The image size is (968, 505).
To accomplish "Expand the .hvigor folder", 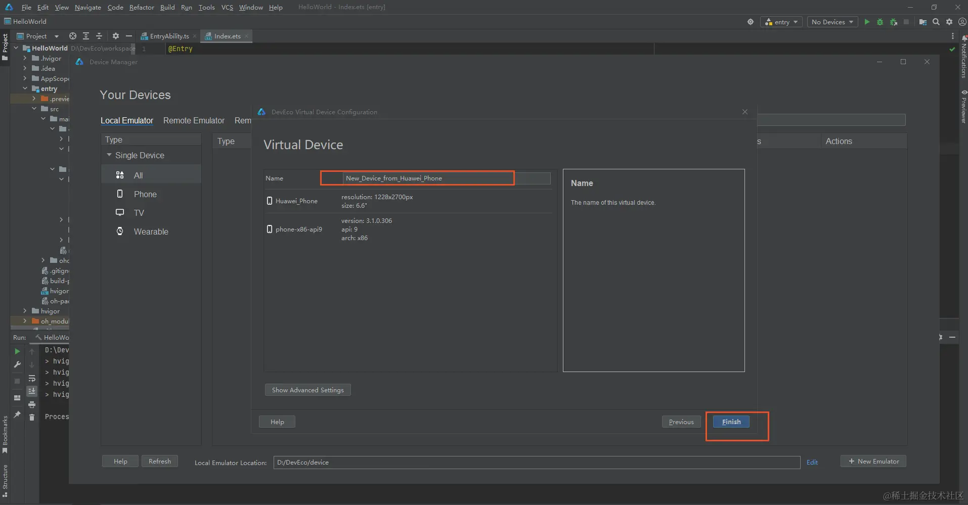I will click(25, 58).
